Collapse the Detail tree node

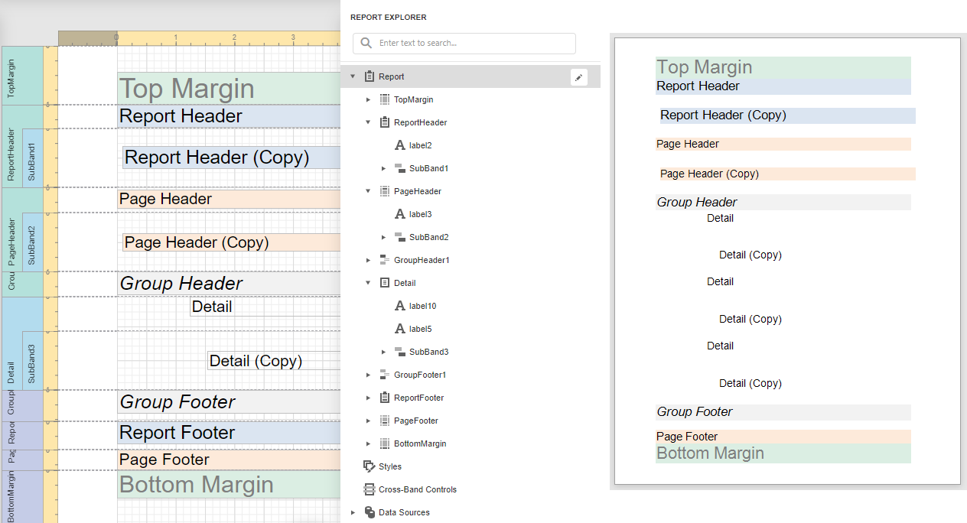pos(368,283)
